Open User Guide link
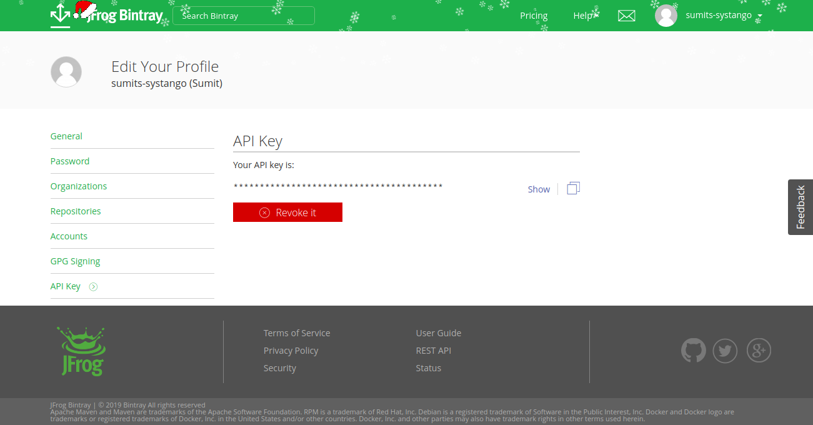The width and height of the screenshot is (813, 425). [x=439, y=333]
